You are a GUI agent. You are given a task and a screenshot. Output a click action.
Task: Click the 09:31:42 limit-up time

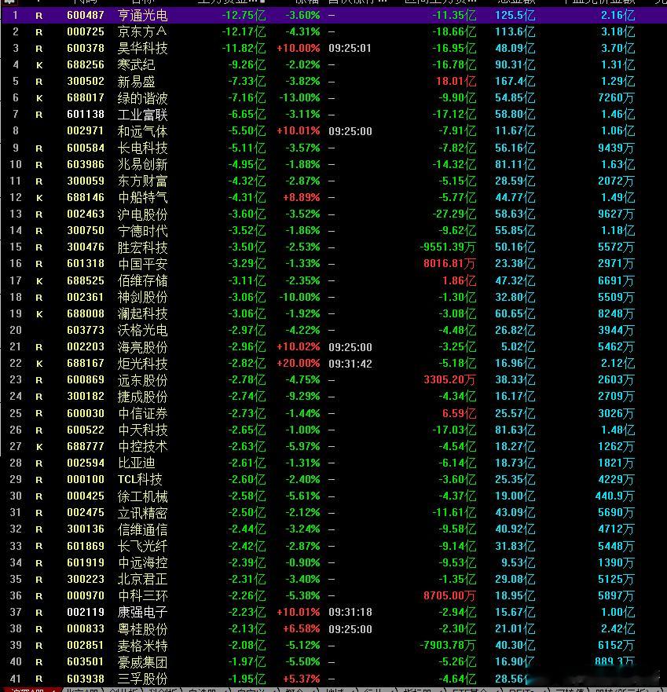[350, 364]
